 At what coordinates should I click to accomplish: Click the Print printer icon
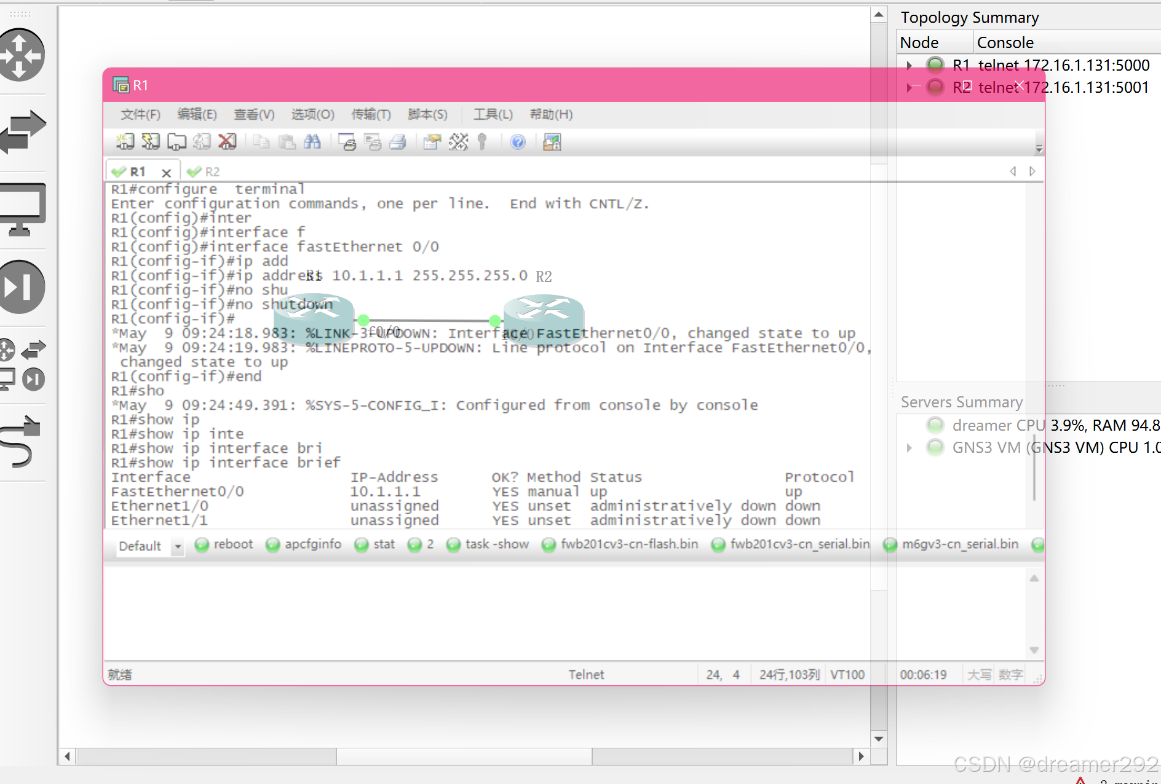[x=398, y=143]
